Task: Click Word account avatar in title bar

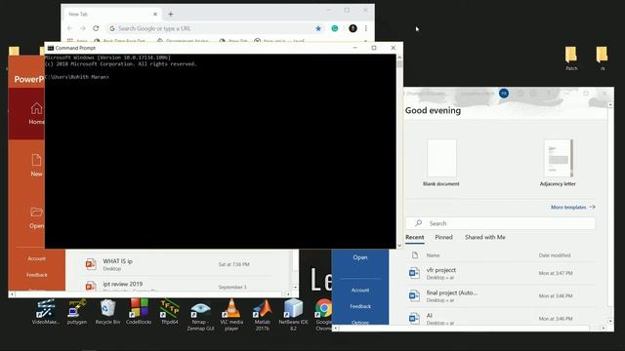Action: (x=504, y=94)
